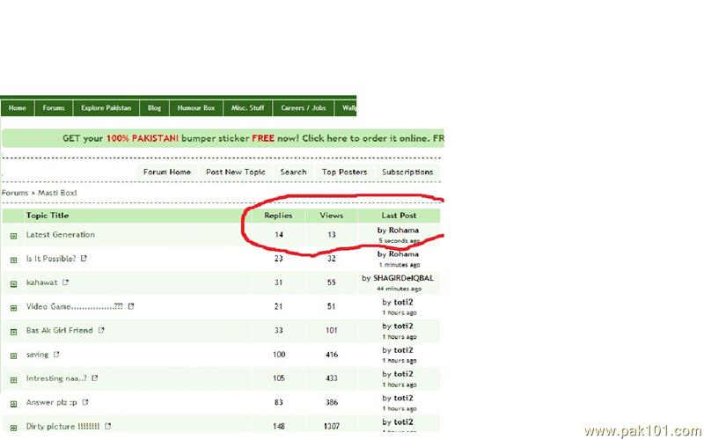Viewport: 704px width, 440px height.
Task: Expand the 'Latest Generation' topic row
Action: coord(13,236)
